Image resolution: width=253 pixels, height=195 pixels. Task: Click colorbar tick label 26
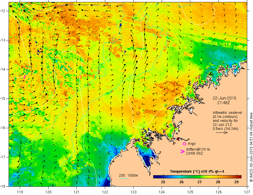[181, 182]
